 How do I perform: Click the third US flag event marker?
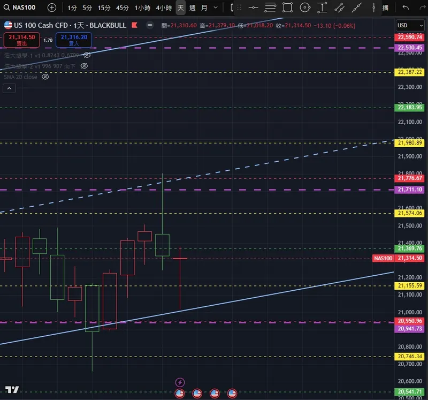[215, 394]
